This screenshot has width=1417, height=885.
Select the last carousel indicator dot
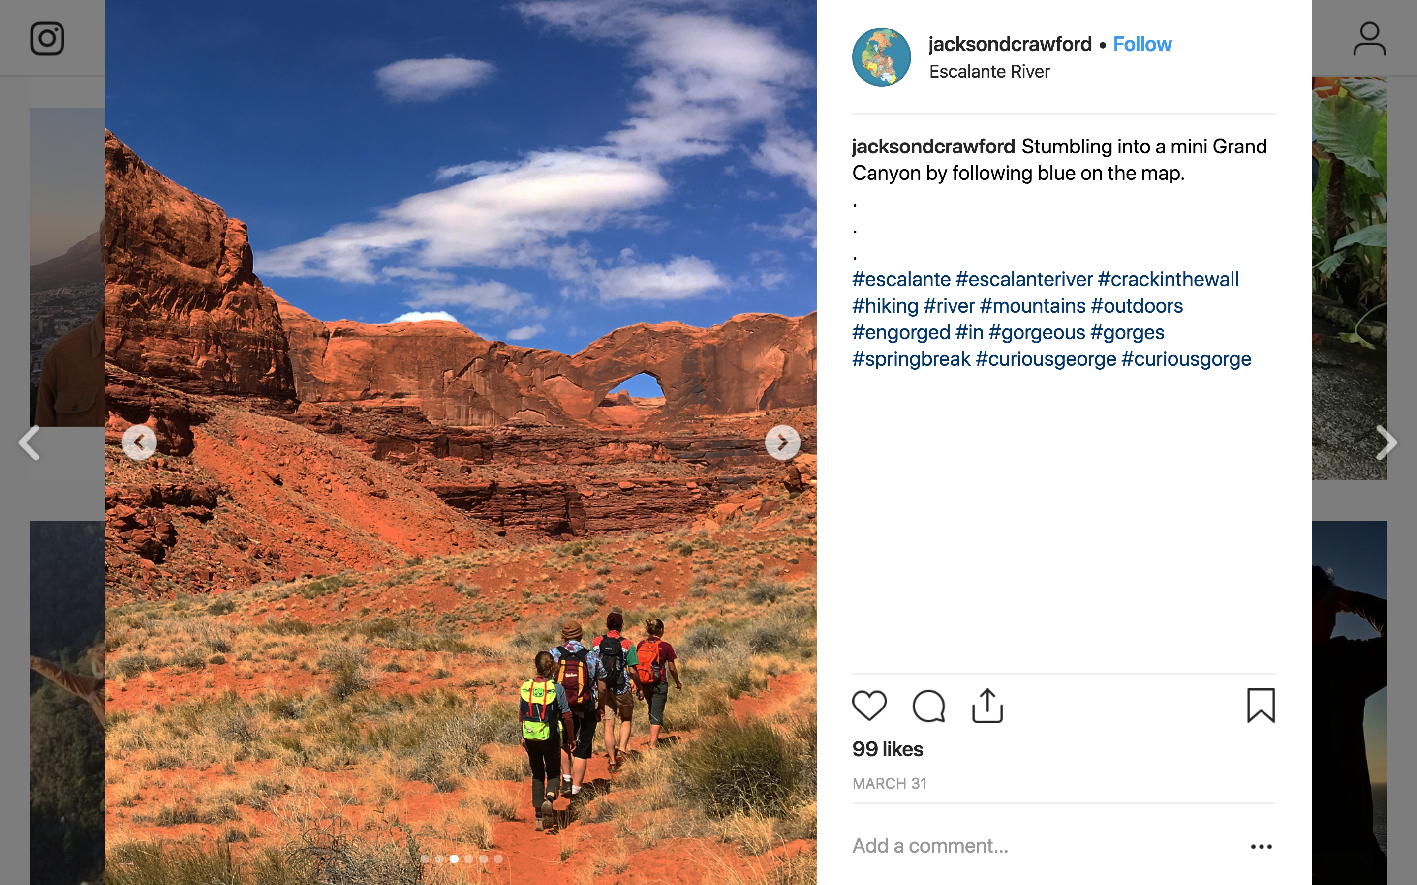click(x=498, y=859)
